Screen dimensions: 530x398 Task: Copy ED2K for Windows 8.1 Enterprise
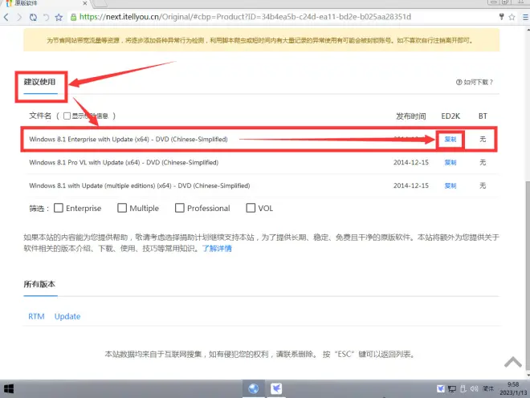tap(450, 139)
